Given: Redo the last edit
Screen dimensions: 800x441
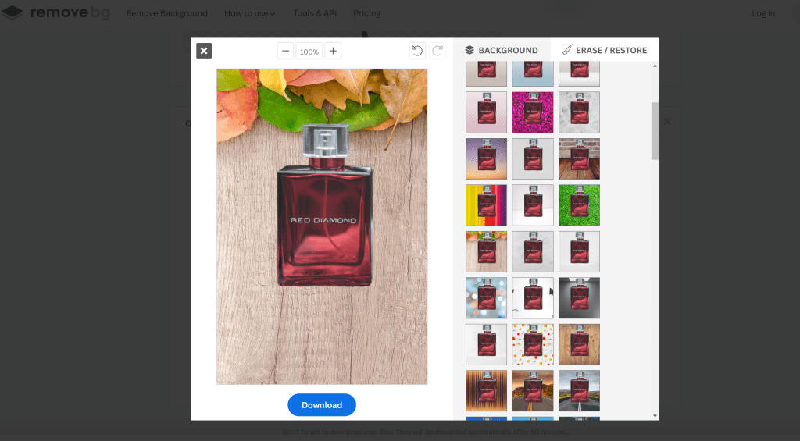Looking at the screenshot, I should [437, 51].
